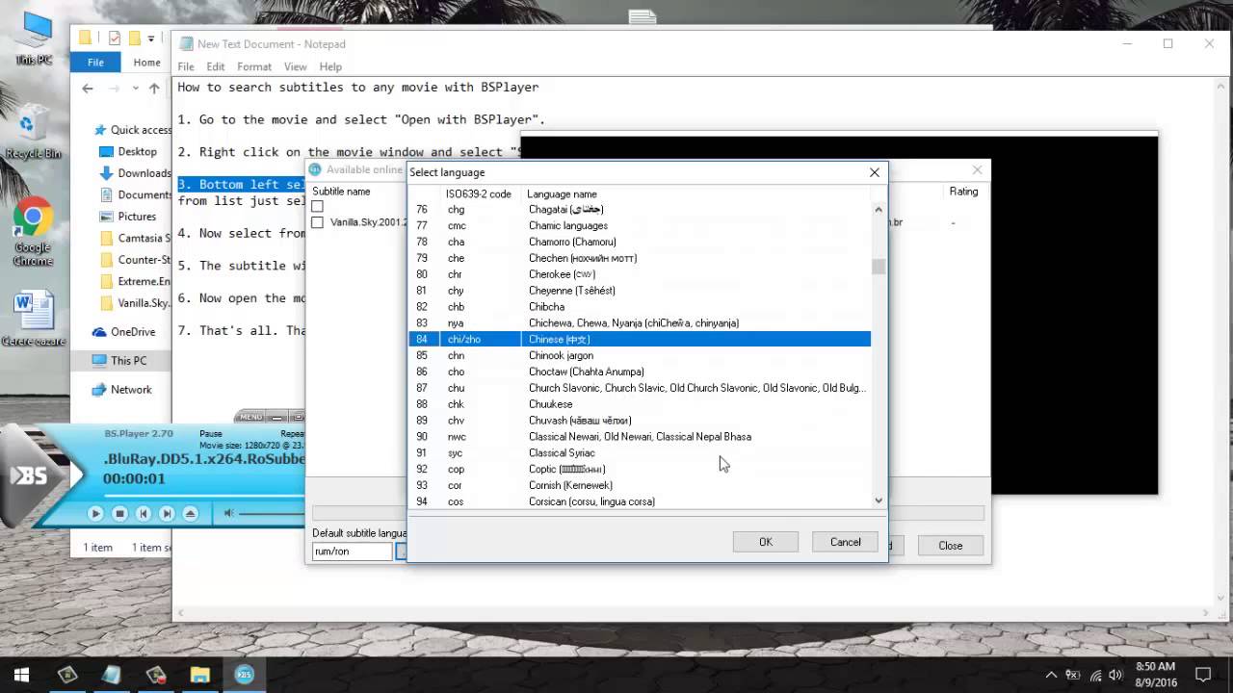Skip to previous track in BS.Player
The height and width of the screenshot is (693, 1233).
pyautogui.click(x=144, y=513)
